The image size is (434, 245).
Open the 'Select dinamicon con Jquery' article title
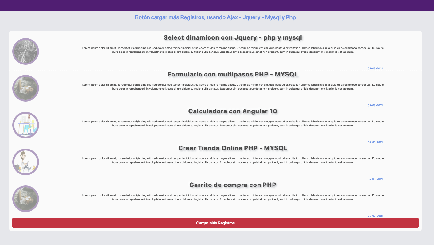[x=233, y=37]
